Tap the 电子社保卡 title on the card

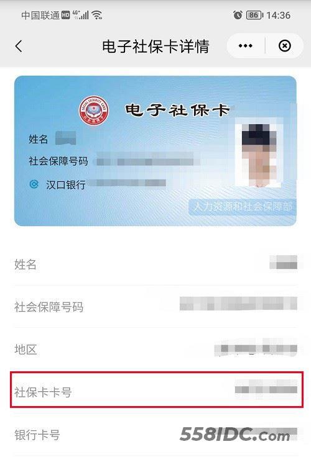point(177,111)
